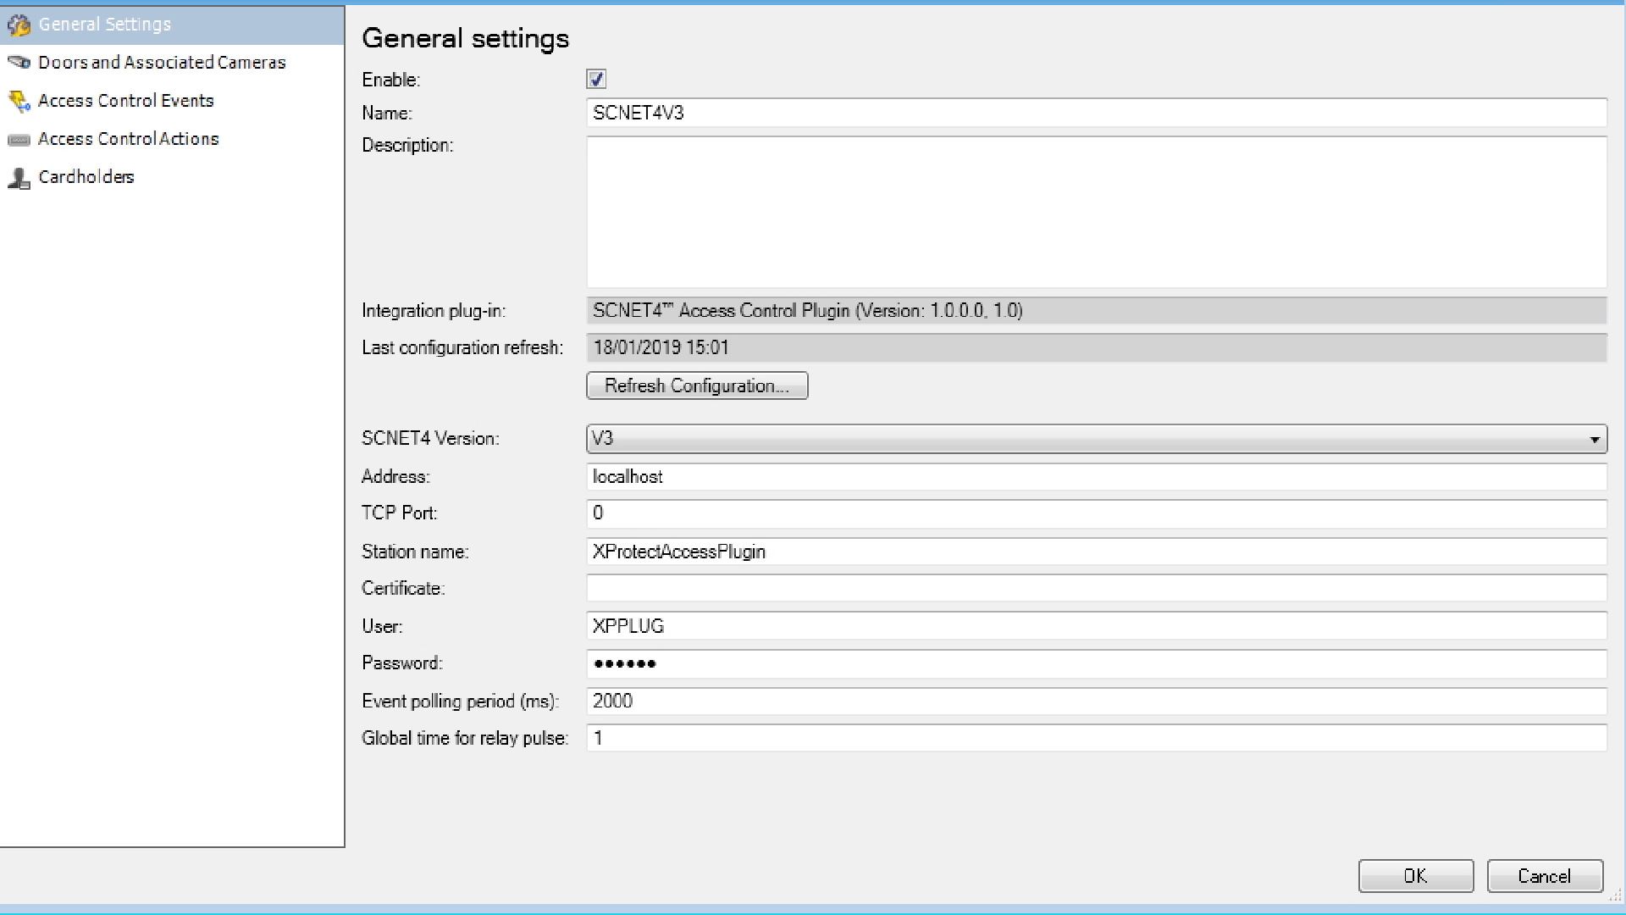Click the Refresh Configuration button
This screenshot has height=915, width=1626.
click(x=697, y=385)
